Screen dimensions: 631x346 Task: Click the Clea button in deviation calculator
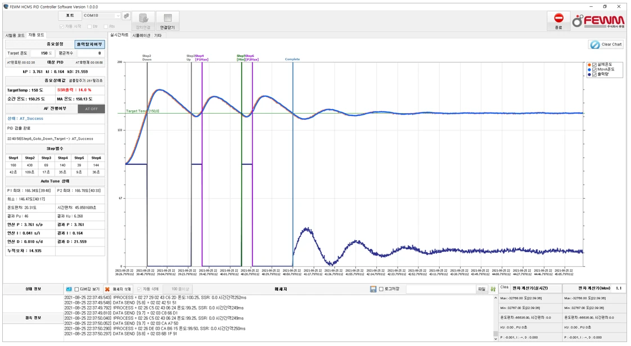(x=504, y=287)
